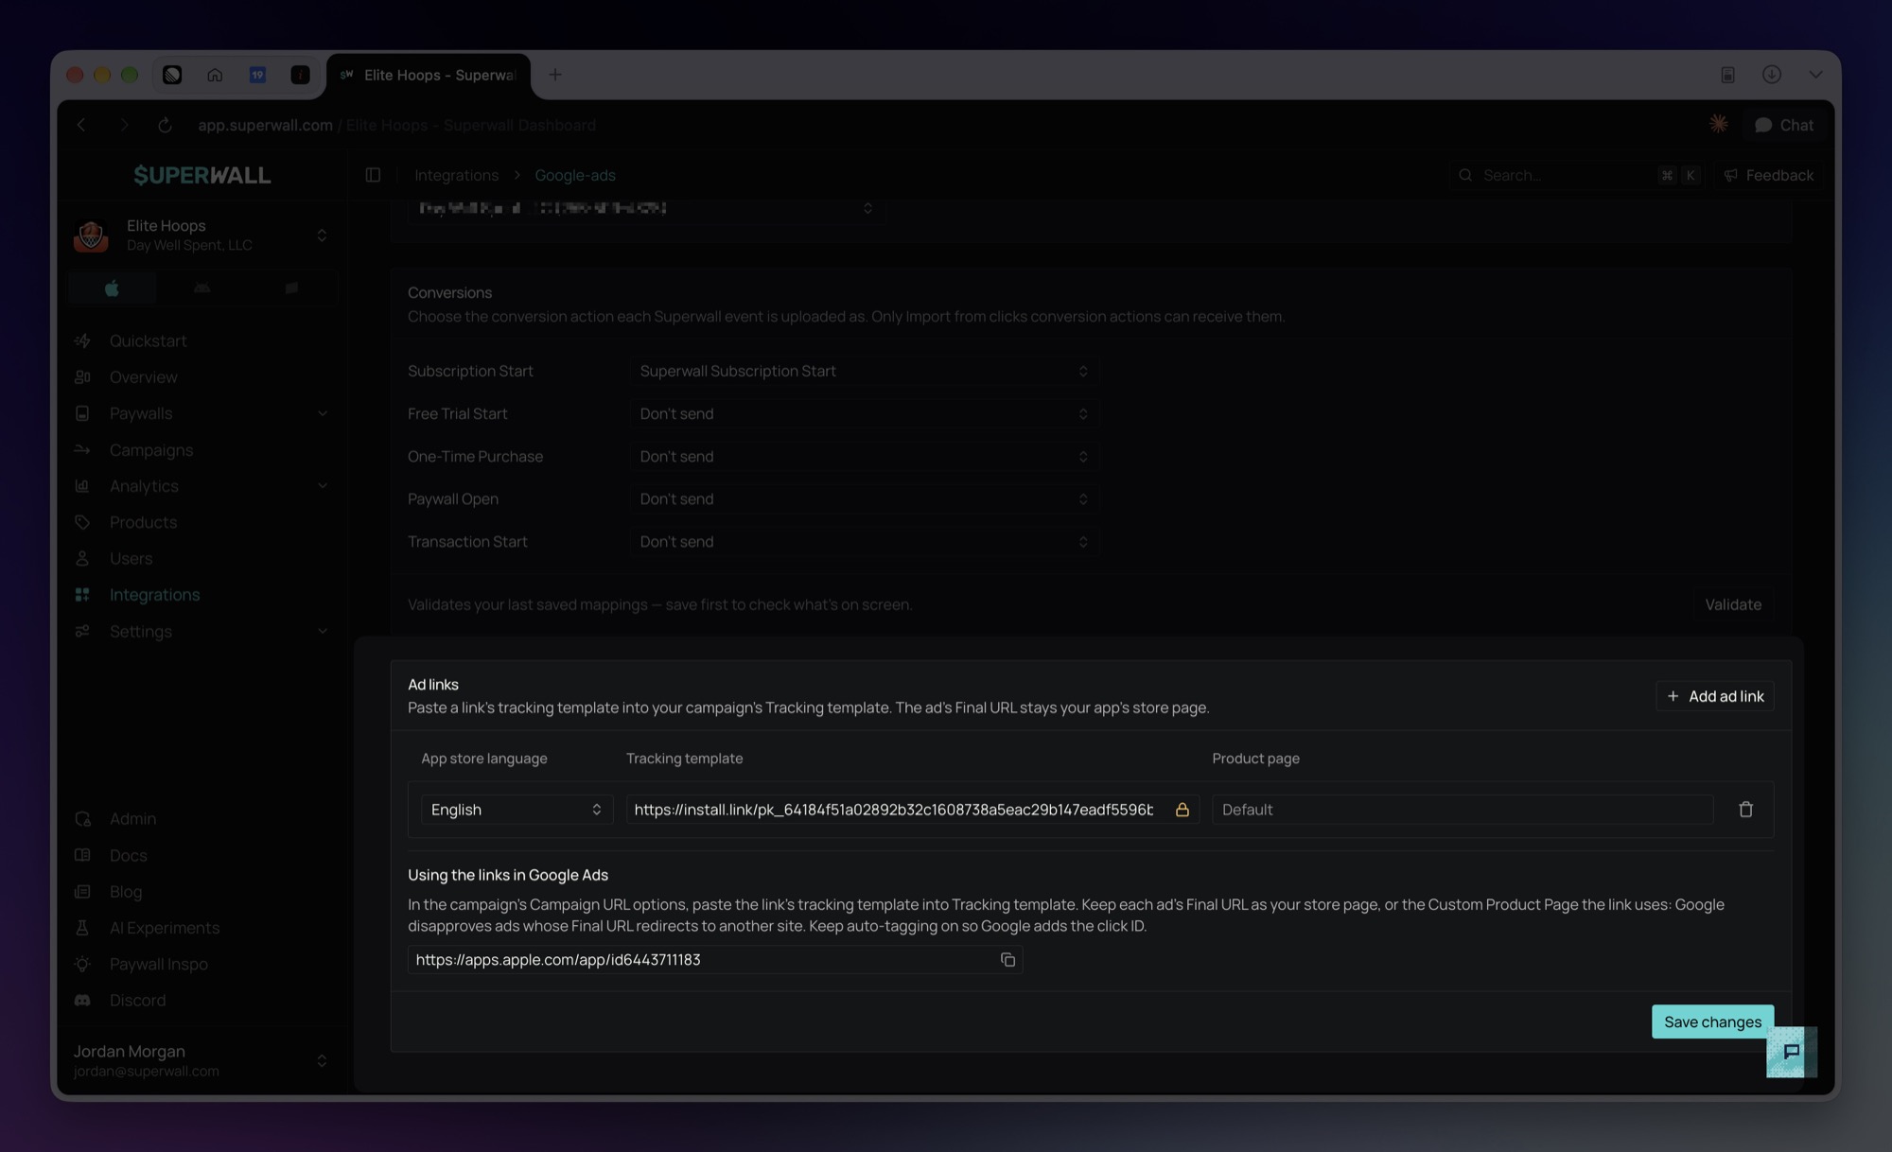The height and width of the screenshot is (1152, 1892).
Task: Open the downloads icon in the browser bar
Action: (1772, 75)
